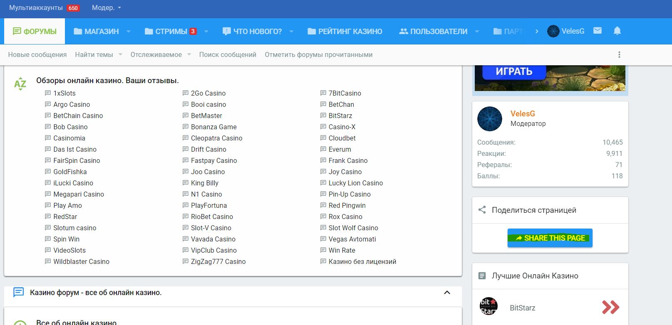Click the ИГРАТЬ banner button
Viewport: 672px width, 325px height.
[514, 71]
